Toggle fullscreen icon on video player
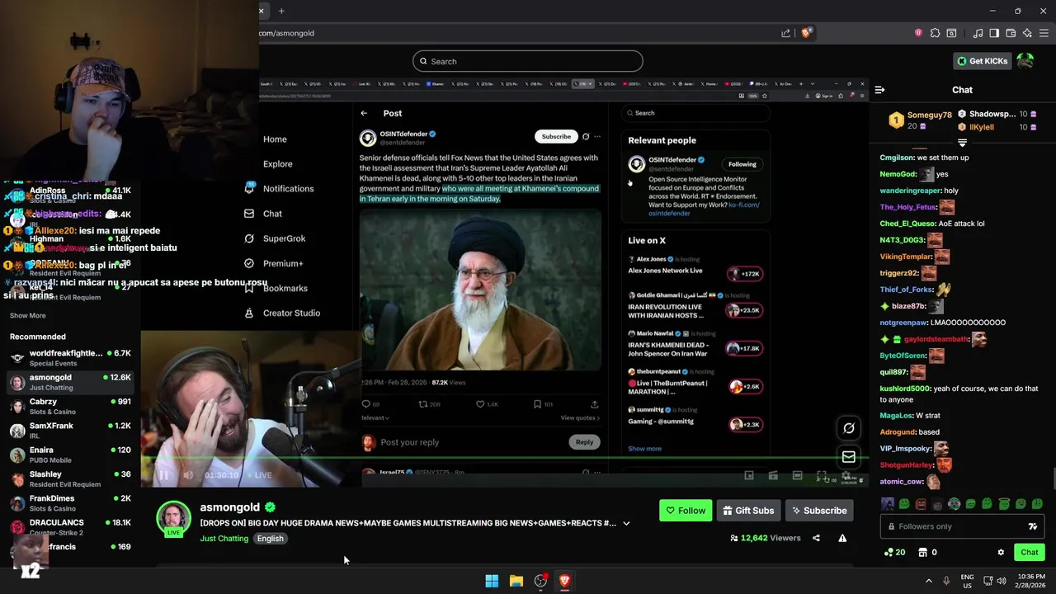Viewport: 1056px width, 594px height. point(822,475)
